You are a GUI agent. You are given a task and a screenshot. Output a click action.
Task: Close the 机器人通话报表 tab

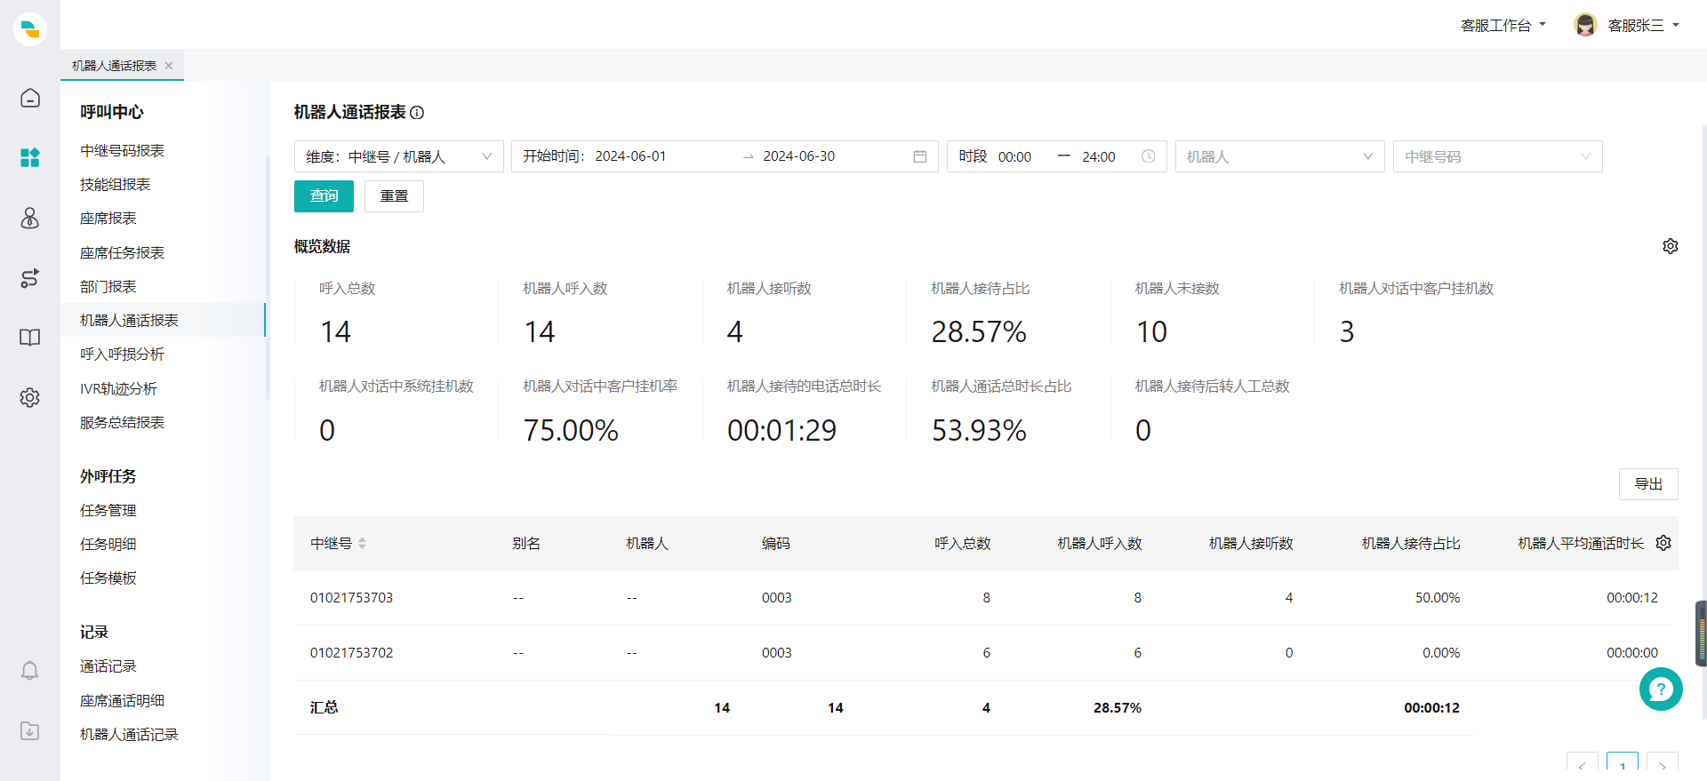pos(169,66)
